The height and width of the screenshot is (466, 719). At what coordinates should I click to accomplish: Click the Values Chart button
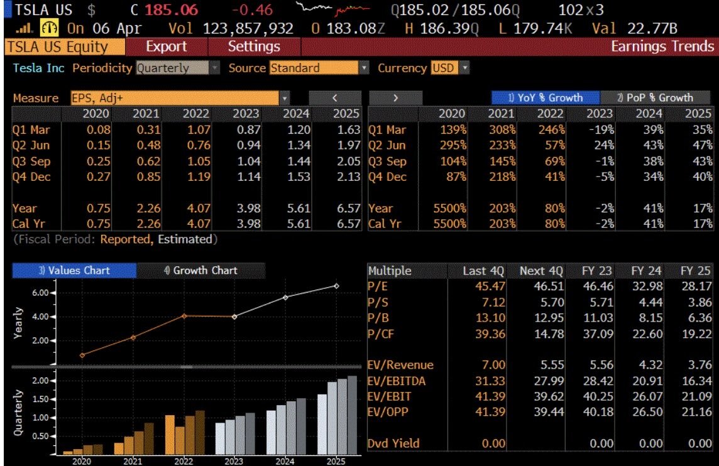pyautogui.click(x=74, y=271)
